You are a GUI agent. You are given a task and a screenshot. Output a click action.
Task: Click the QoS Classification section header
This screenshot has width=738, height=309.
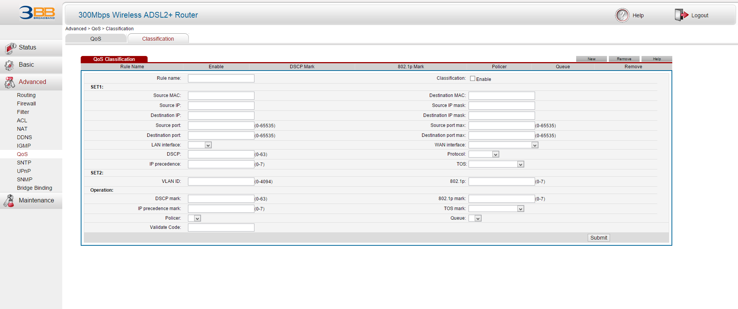[x=114, y=59]
